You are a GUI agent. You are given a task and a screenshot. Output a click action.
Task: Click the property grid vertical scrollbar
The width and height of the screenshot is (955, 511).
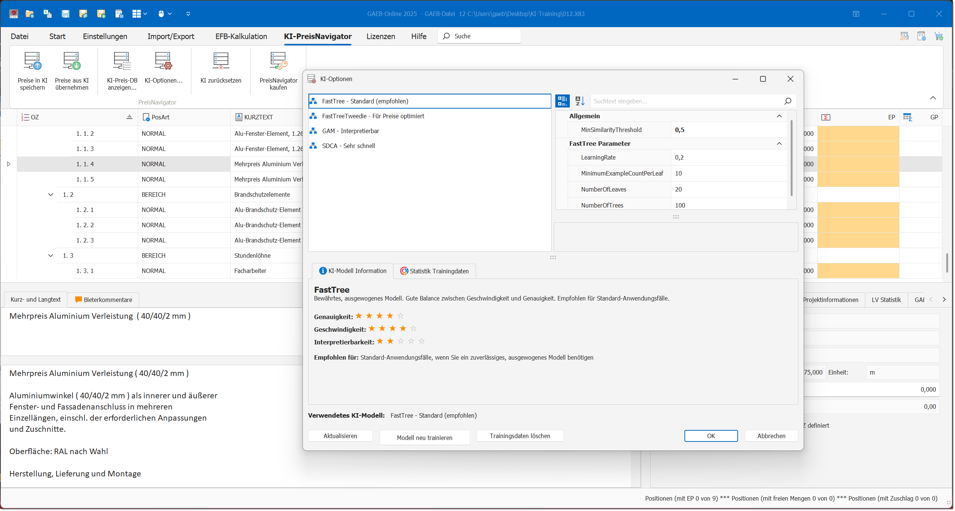pyautogui.click(x=791, y=158)
